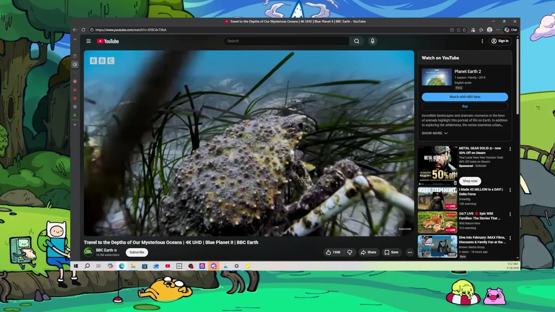Click the Buy button for Planet Earth 2
The image size is (555, 312).
tap(465, 106)
